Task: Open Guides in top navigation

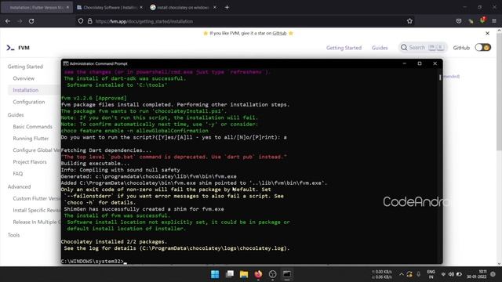Action: [x=380, y=48]
